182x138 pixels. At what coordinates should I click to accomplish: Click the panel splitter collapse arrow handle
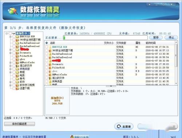111,86
